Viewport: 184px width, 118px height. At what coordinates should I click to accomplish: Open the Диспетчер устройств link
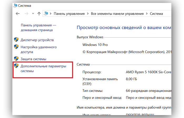tap(37, 40)
